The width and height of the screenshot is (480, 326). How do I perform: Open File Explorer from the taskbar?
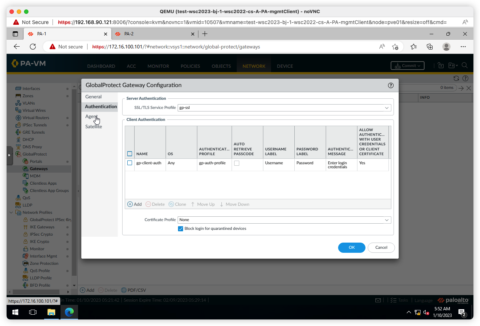(x=51, y=312)
